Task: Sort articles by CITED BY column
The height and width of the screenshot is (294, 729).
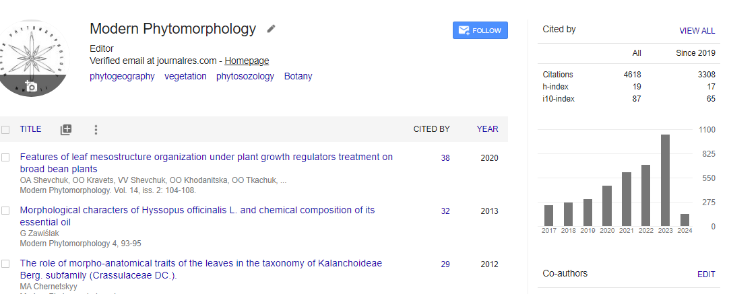Action: pos(431,129)
